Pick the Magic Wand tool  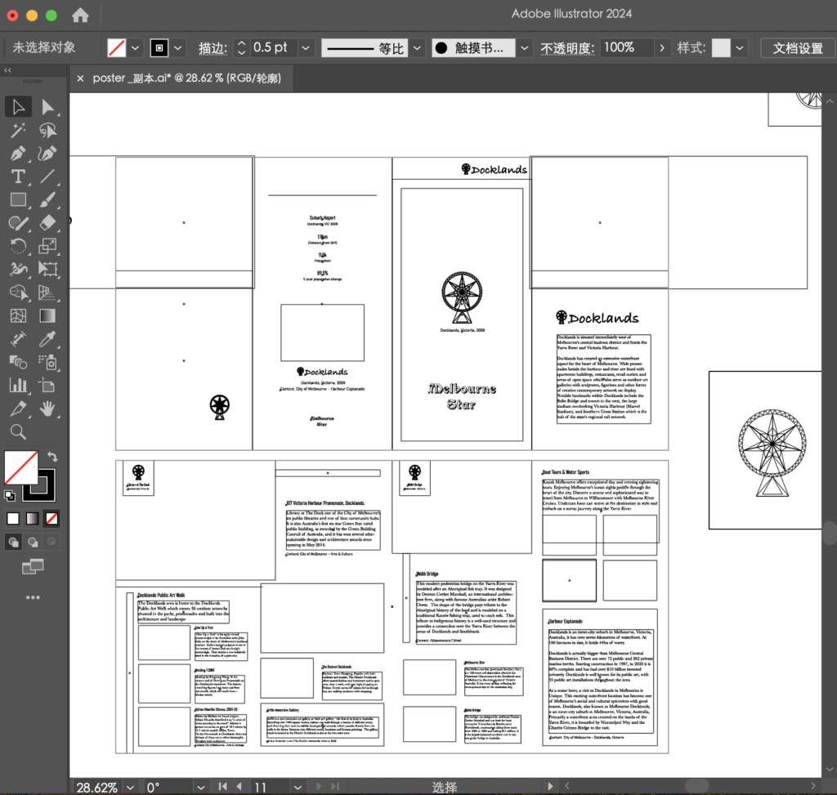coord(18,130)
